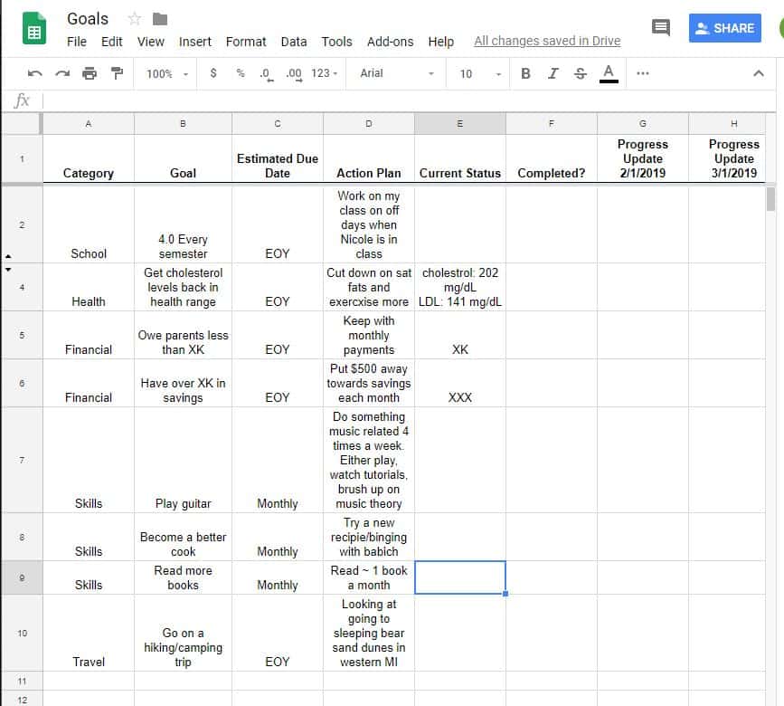Toggle italic formatting

click(x=553, y=73)
